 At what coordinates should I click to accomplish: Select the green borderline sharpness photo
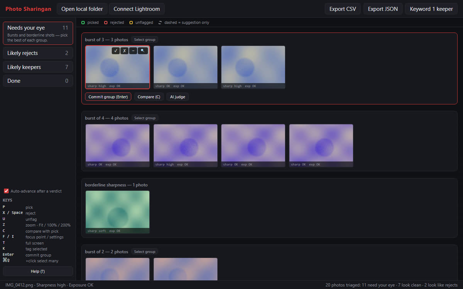pyautogui.click(x=117, y=212)
